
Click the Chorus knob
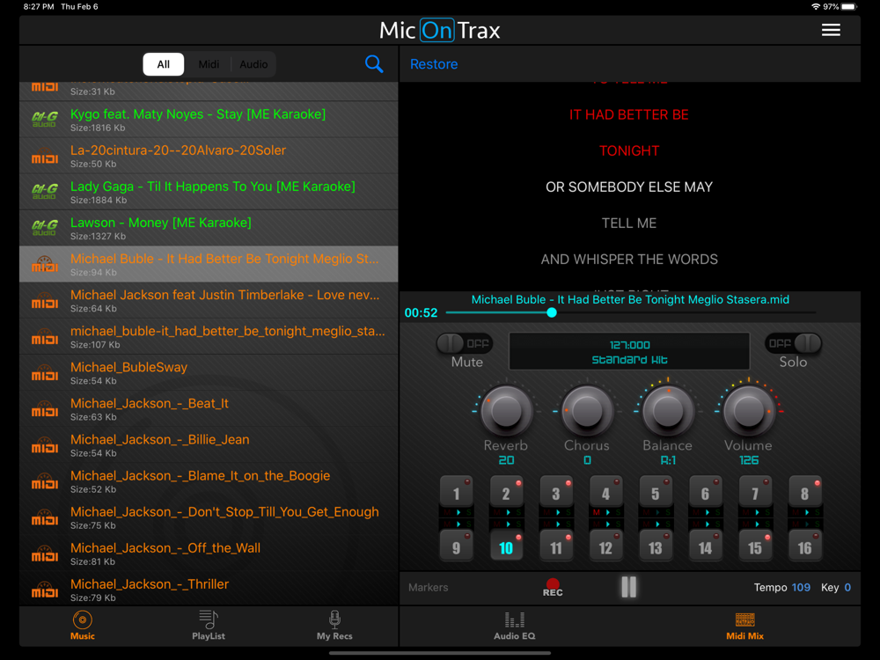tap(587, 411)
